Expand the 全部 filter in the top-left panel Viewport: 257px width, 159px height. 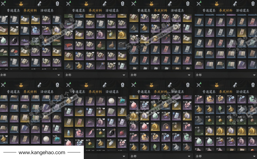point(30,75)
